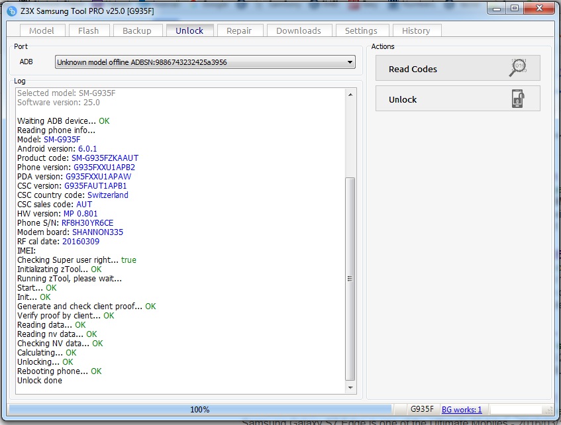The width and height of the screenshot is (561, 425).
Task: Expand the ADB port dropdown
Action: [350, 62]
